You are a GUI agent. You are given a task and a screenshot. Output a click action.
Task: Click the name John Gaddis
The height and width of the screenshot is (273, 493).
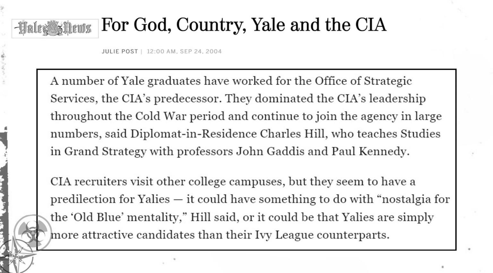270,151
